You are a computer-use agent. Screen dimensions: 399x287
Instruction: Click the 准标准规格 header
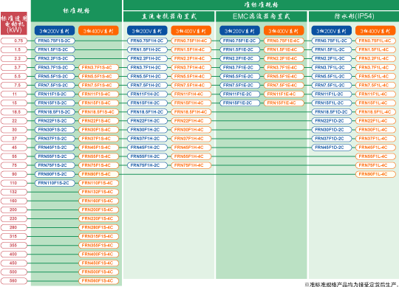[x=261, y=5]
